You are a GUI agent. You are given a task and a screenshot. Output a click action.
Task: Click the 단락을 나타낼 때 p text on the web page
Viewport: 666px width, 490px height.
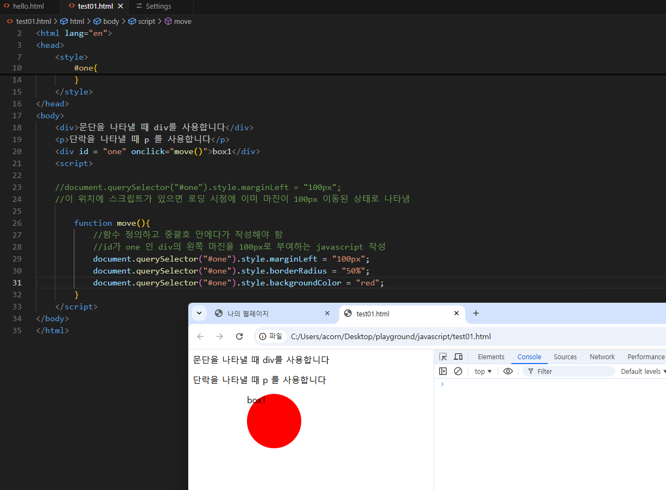click(x=259, y=380)
